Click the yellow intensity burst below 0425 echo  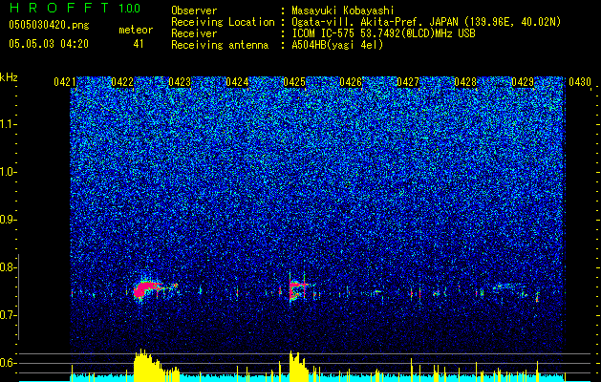tap(298, 367)
